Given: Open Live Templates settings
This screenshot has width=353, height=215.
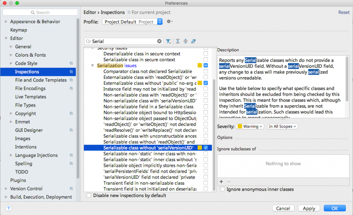Looking at the screenshot, I should (31, 97).
